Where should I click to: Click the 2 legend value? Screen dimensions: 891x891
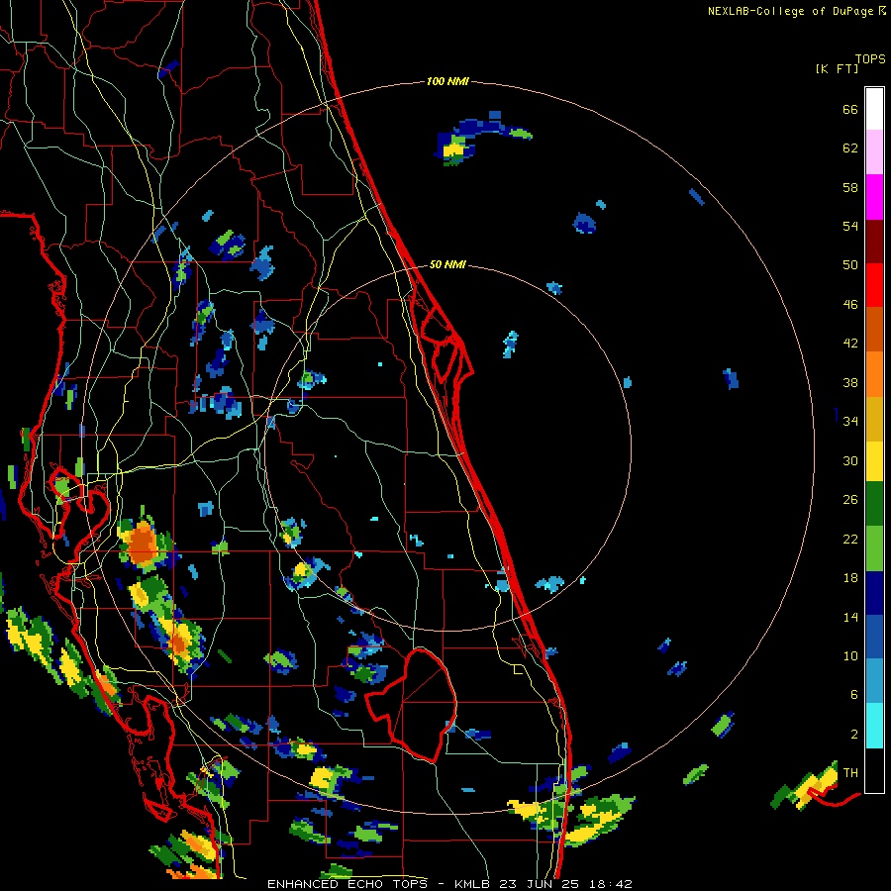854,735
